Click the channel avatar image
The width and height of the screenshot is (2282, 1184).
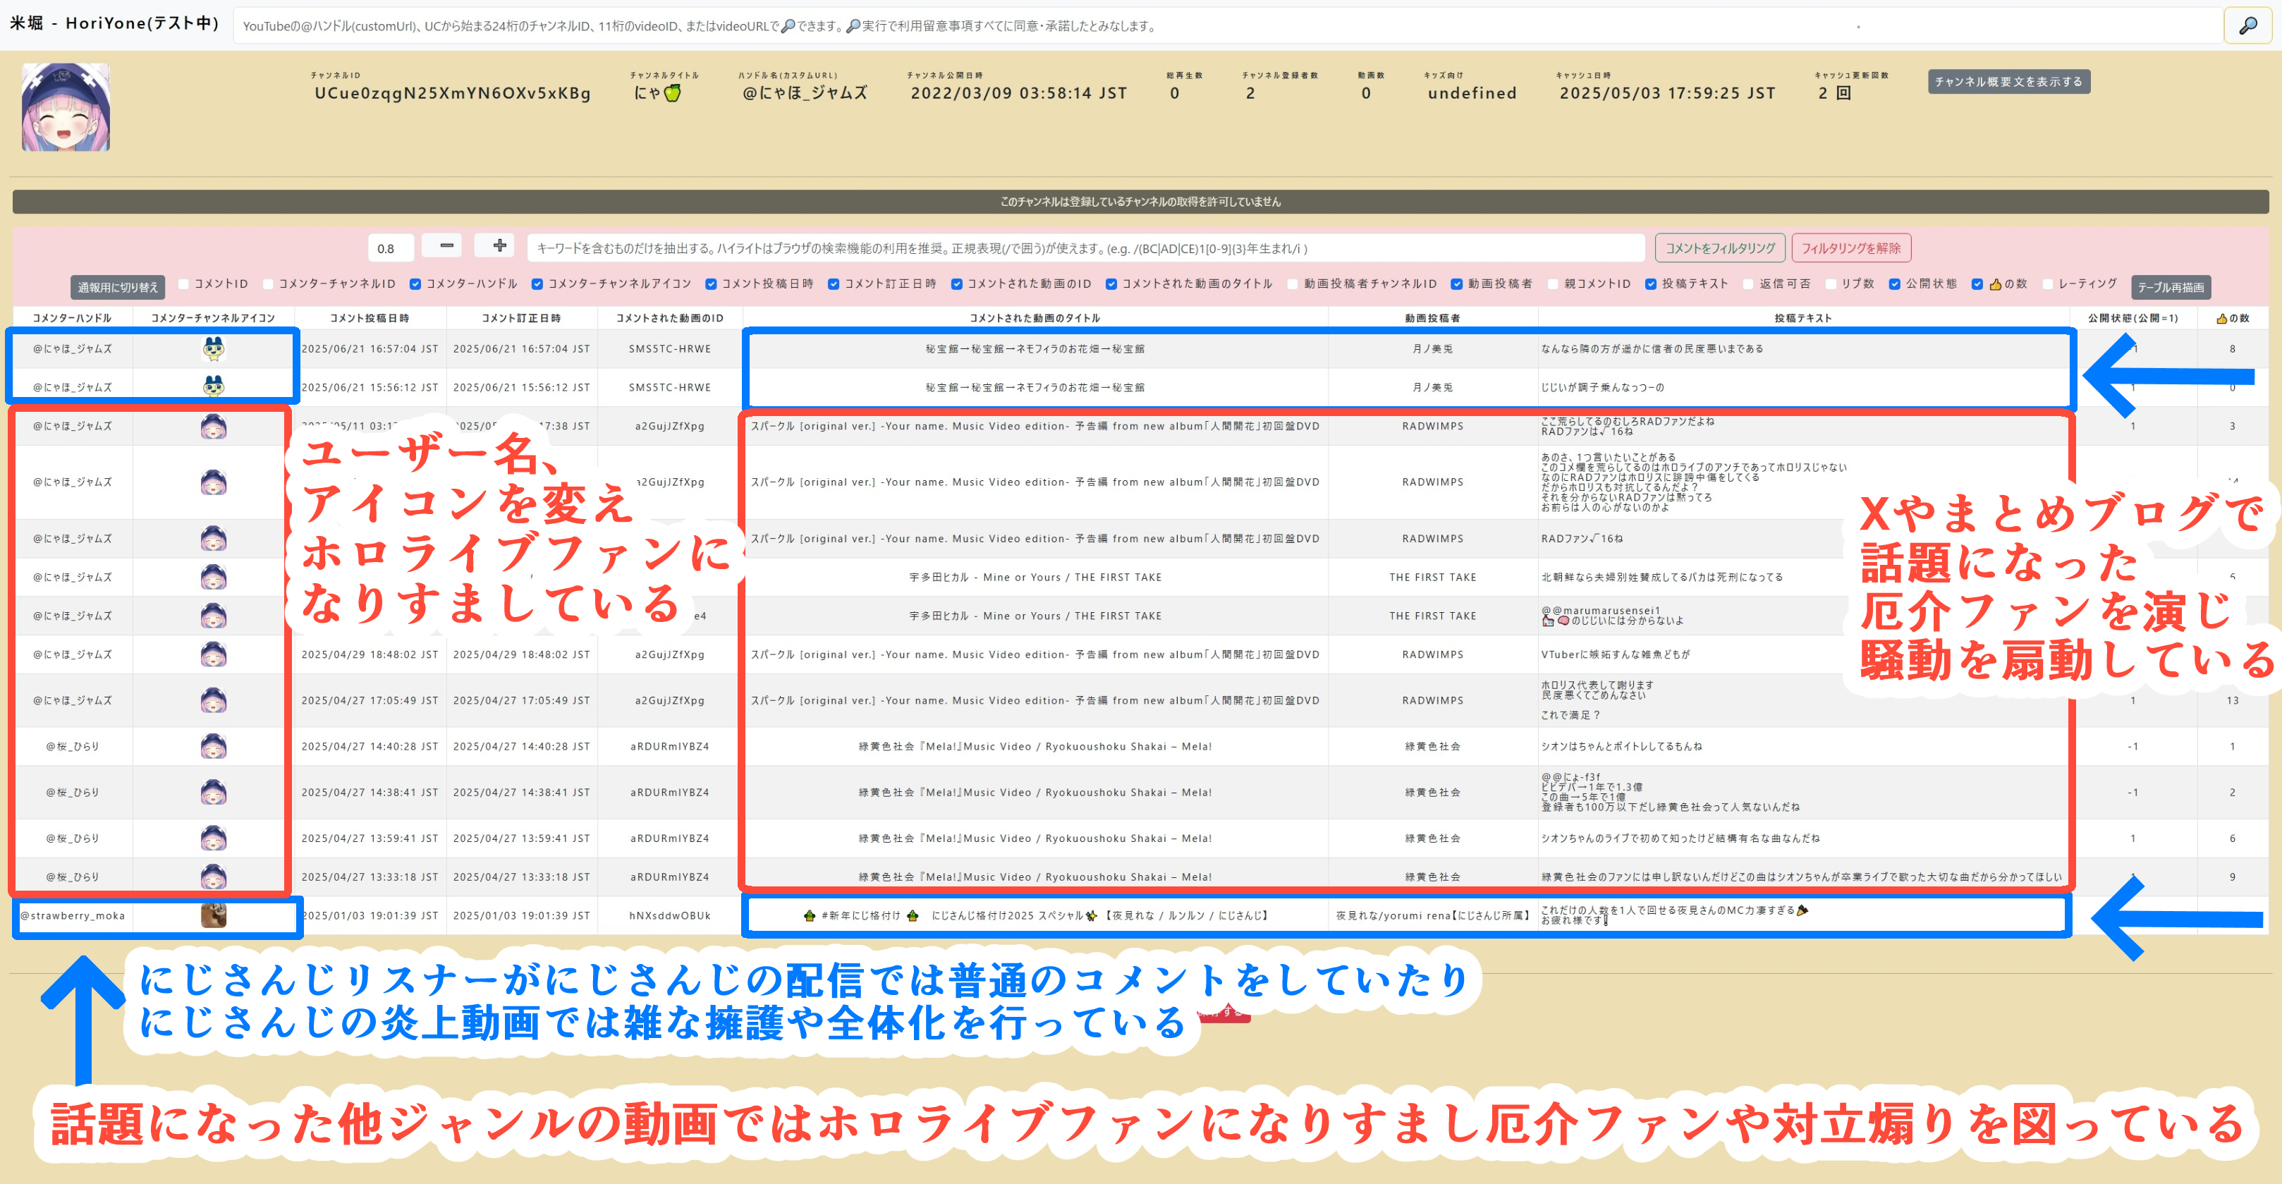pos(66,107)
